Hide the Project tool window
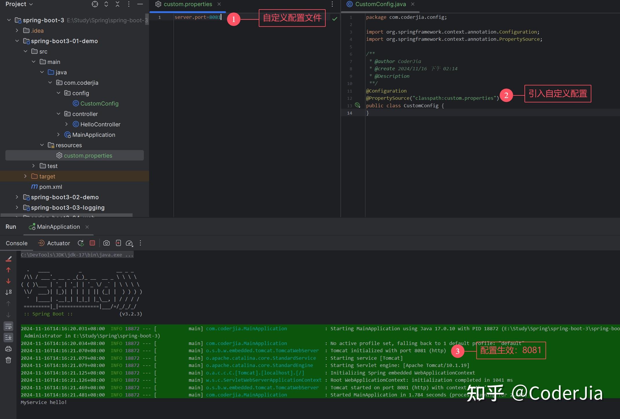This screenshot has width=620, height=419. (140, 4)
